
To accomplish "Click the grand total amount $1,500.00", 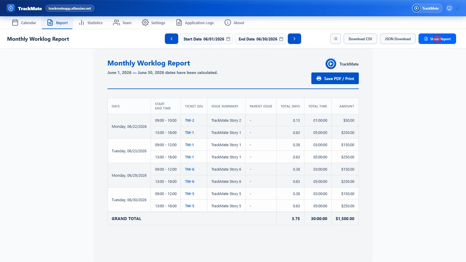I will coord(345,219).
